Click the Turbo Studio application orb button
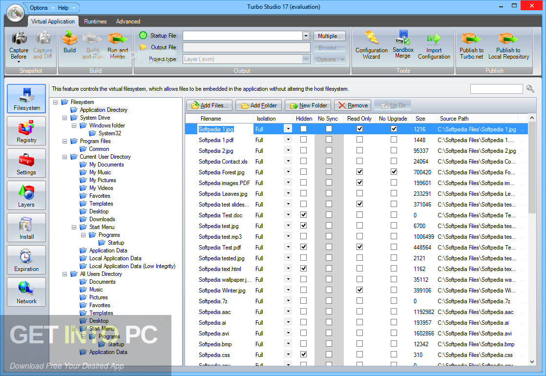 pos(15,13)
